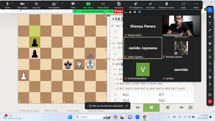The width and height of the screenshot is (215, 121).
Task: Select the Spotlight annotation tool
Action: (210, 43)
